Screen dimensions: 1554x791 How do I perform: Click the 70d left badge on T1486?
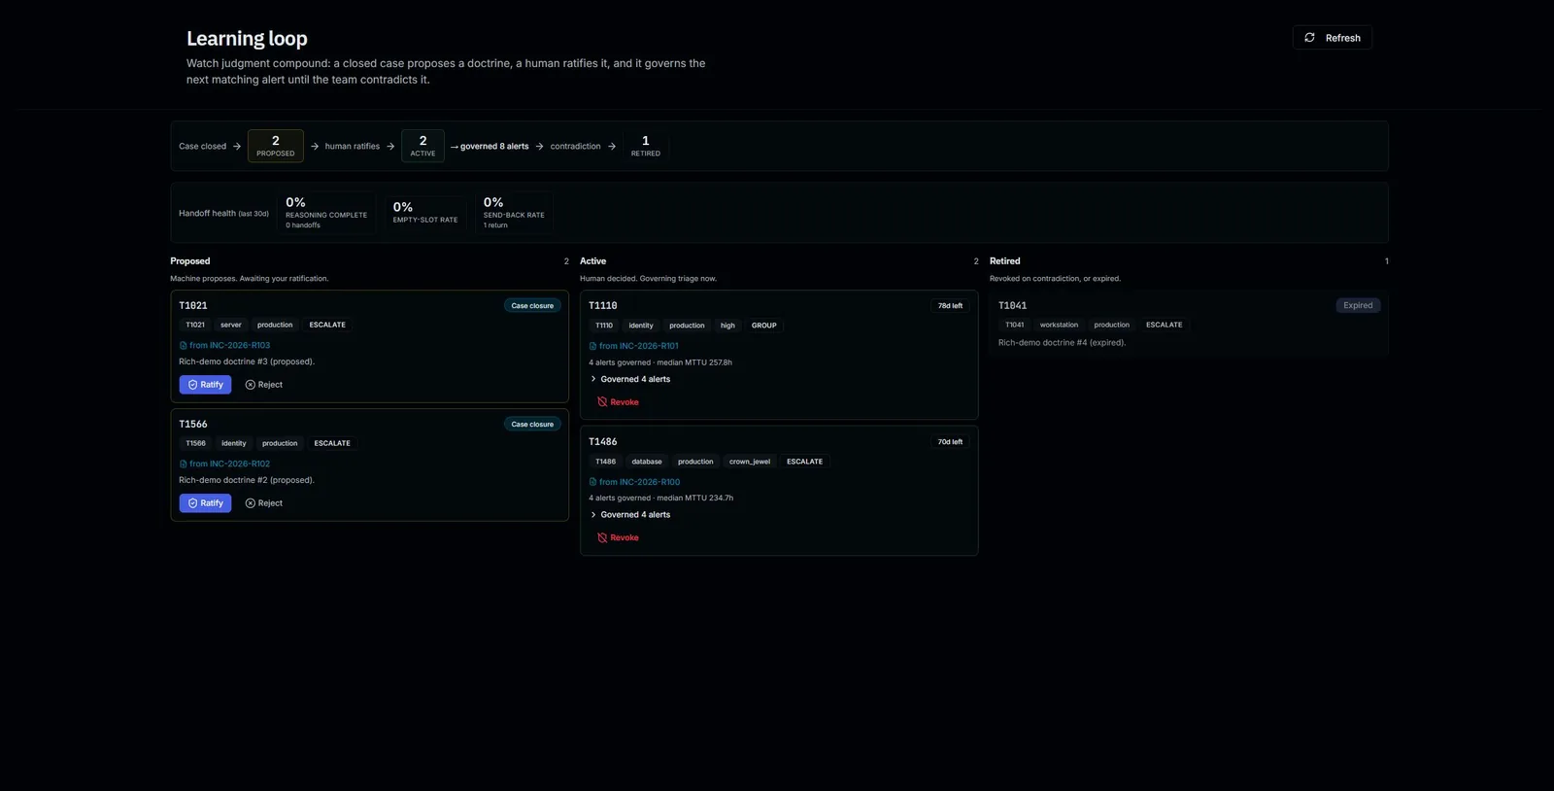950,441
